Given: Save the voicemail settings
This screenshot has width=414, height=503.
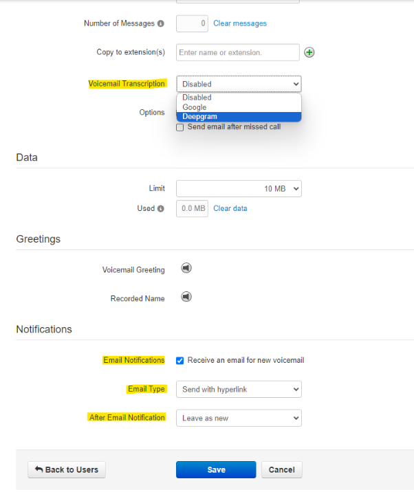Looking at the screenshot, I should click(216, 469).
